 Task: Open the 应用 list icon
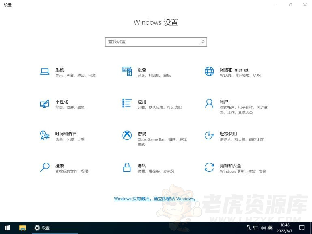(127, 103)
